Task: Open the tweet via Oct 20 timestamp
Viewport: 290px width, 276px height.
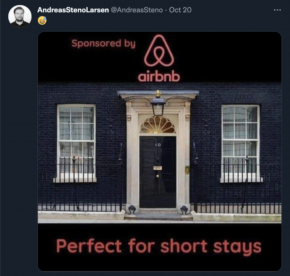Action: click(x=180, y=10)
